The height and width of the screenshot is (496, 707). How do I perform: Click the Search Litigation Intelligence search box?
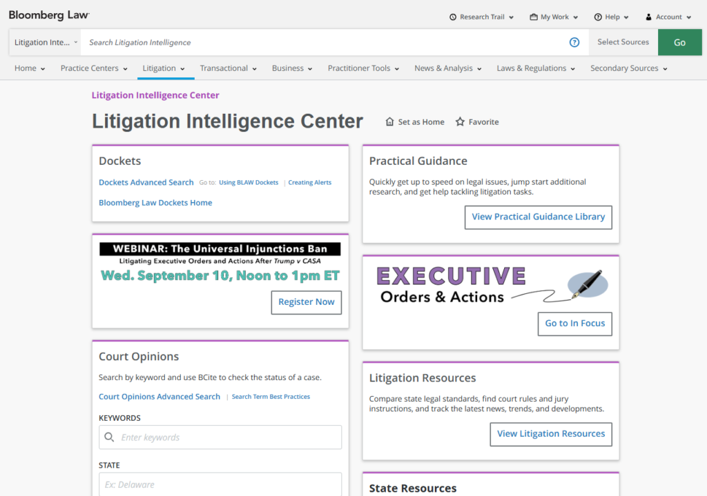click(325, 43)
